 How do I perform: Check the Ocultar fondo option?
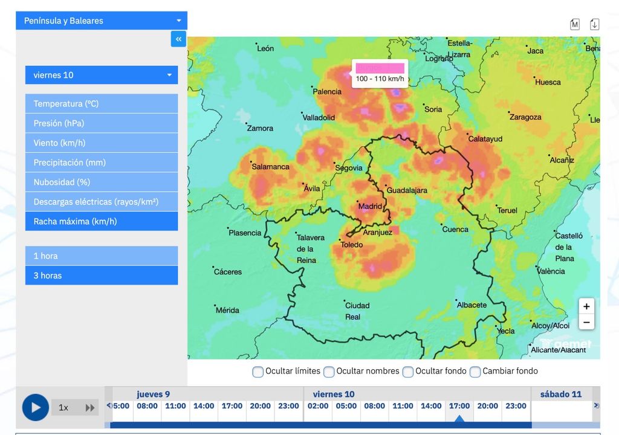click(408, 372)
